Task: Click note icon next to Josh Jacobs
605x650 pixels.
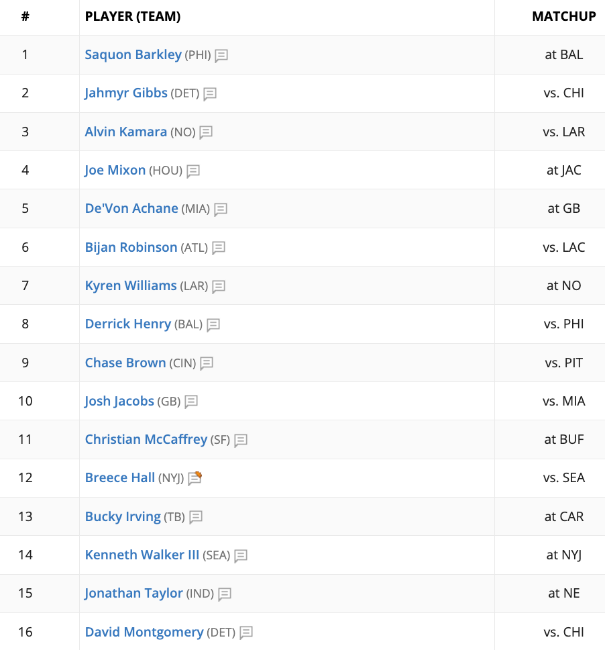Action: [191, 402]
